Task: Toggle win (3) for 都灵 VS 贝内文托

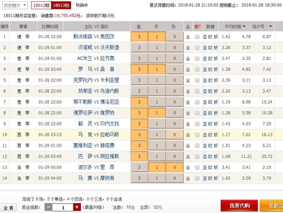Action: tap(139, 124)
